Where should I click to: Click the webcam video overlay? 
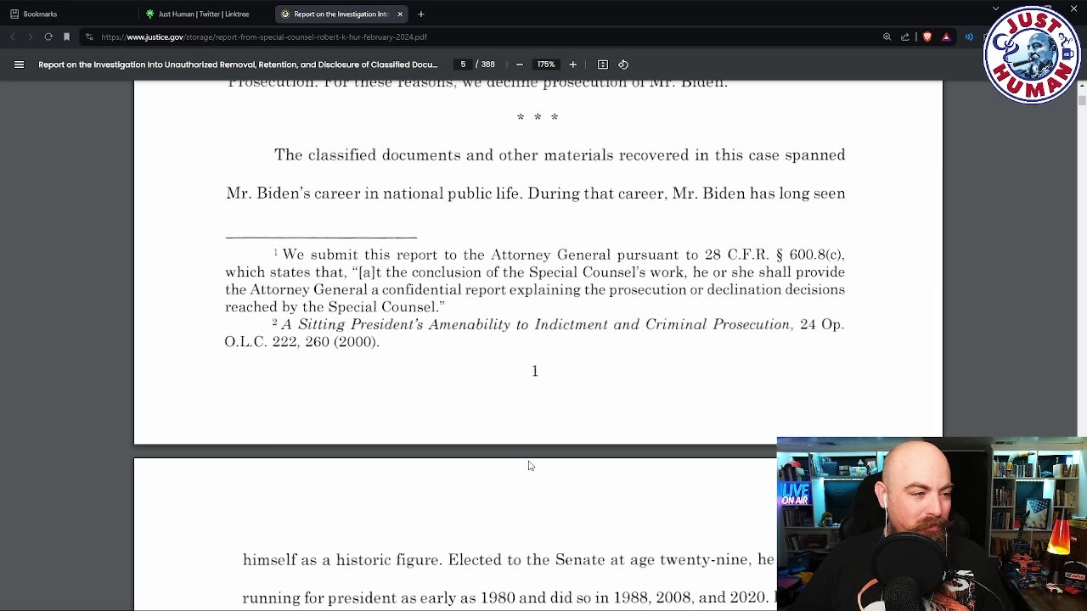tap(932, 524)
